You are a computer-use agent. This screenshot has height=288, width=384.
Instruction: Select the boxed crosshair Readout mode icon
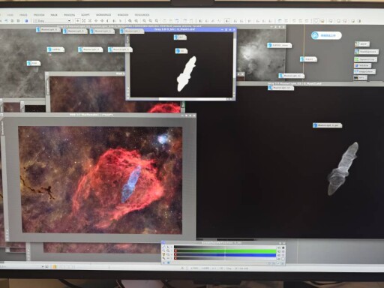pyautogui.click(x=78, y=21)
